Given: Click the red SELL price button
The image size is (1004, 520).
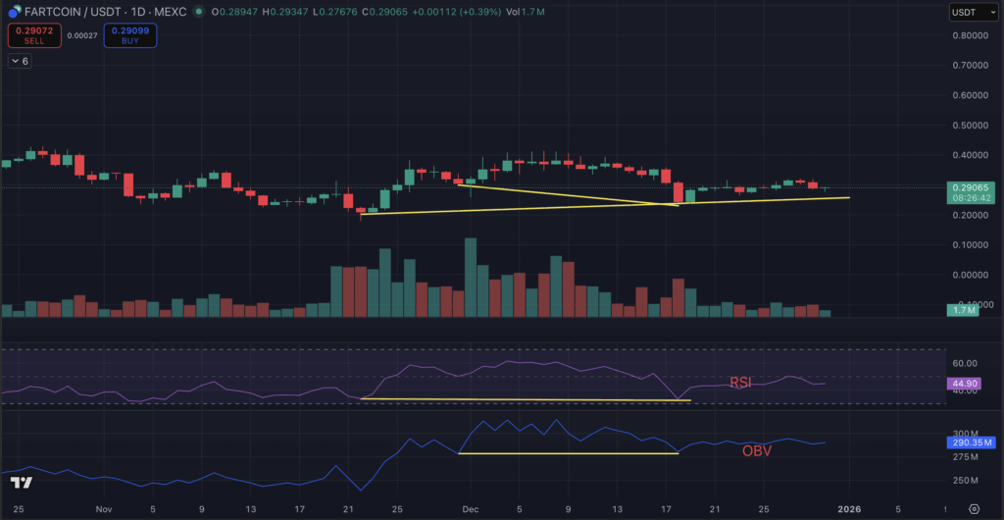Looking at the screenshot, I should (34, 35).
